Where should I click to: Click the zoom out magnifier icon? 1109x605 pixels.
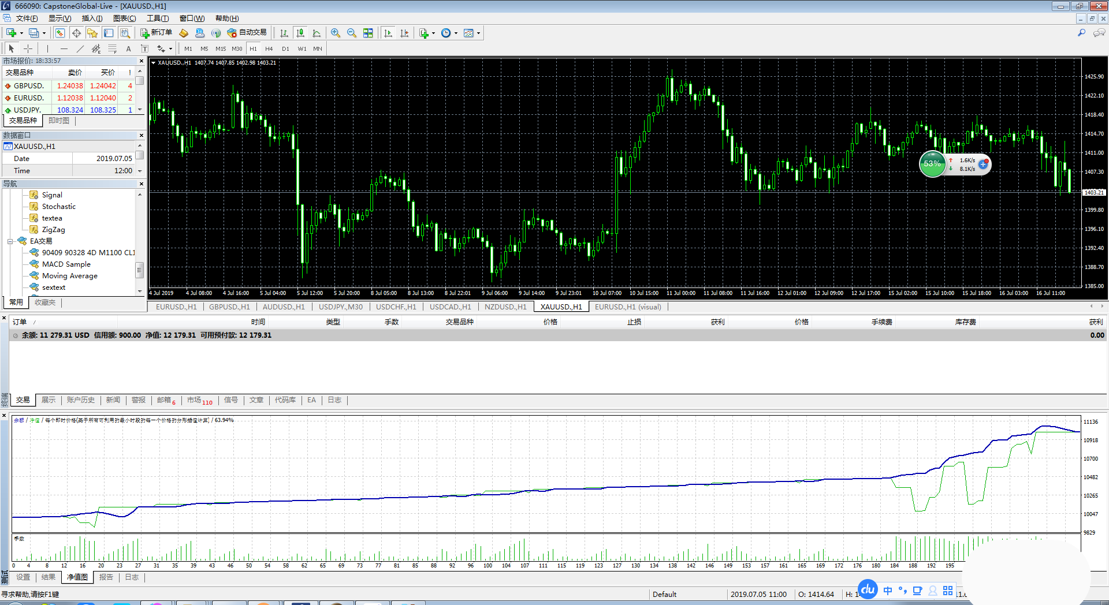pos(351,33)
